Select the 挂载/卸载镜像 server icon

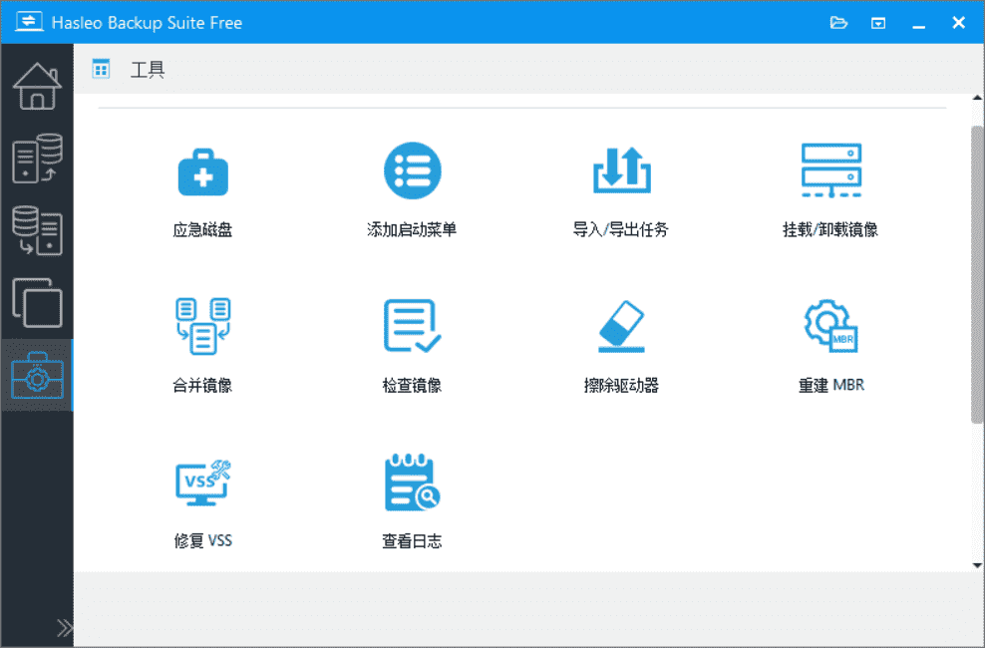click(830, 171)
